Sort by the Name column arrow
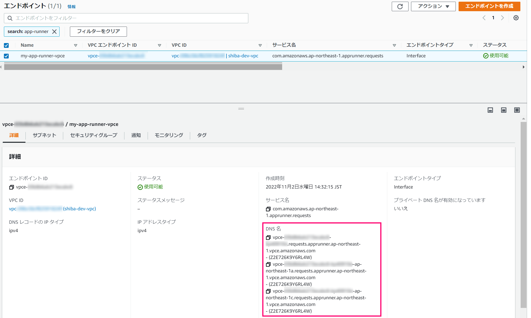Viewport: 531px width, 318px height. [75, 45]
